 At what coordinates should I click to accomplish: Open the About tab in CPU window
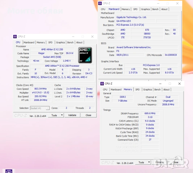click(x=79, y=43)
